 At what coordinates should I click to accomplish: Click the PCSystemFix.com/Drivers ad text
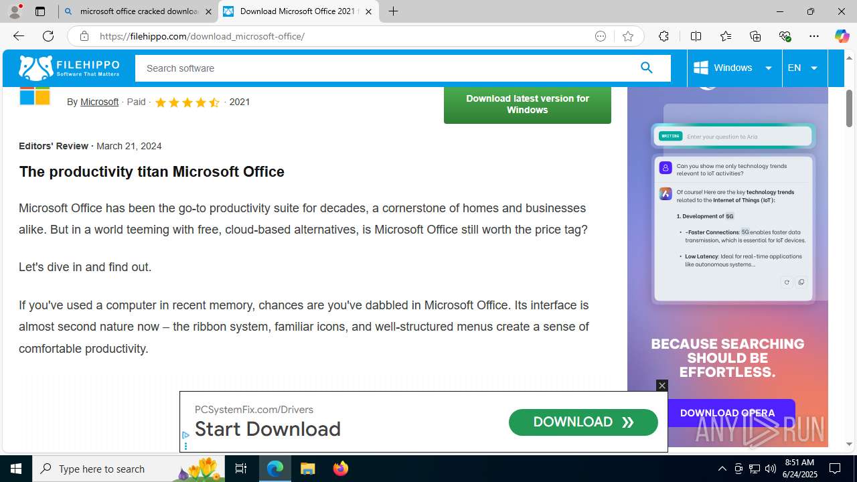click(254, 410)
